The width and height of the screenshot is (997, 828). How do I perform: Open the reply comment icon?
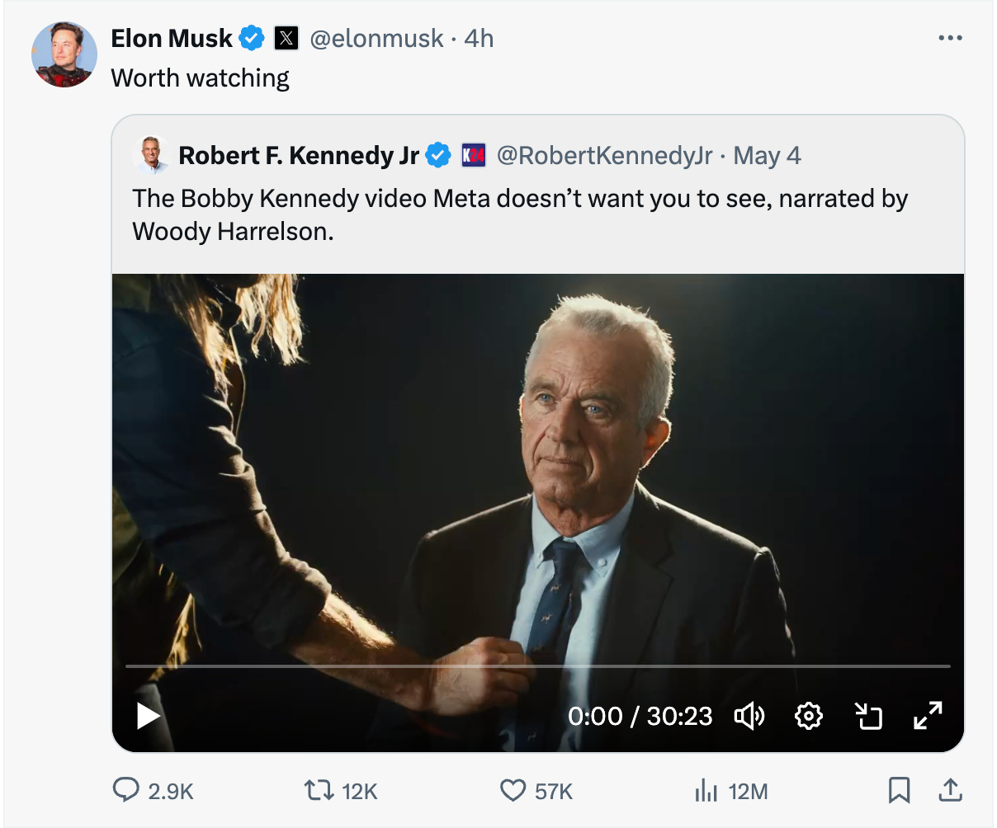pyautogui.click(x=125, y=791)
